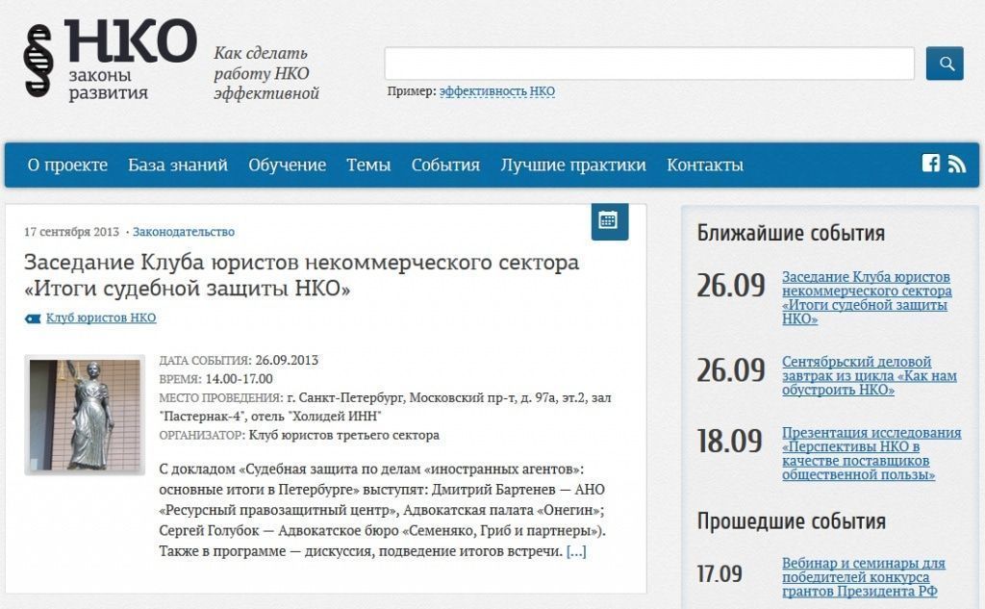This screenshot has height=609, width=985.
Task: Select Обучение in the navigation bar
Action: pos(287,165)
